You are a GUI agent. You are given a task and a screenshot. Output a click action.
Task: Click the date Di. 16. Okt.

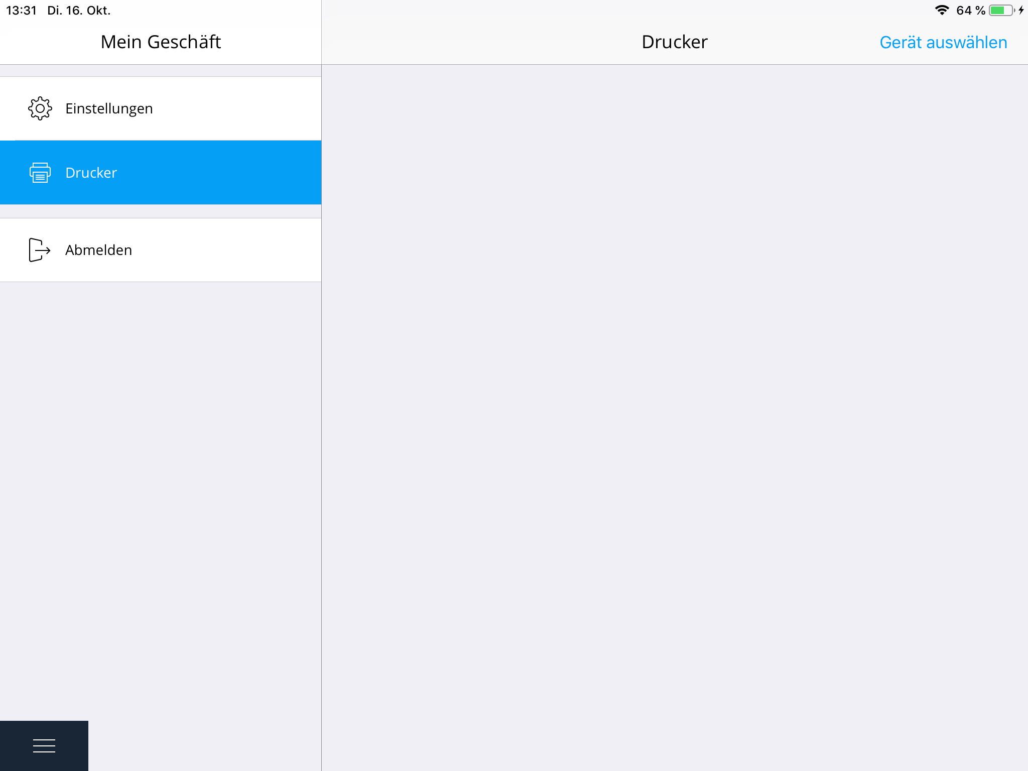(79, 11)
